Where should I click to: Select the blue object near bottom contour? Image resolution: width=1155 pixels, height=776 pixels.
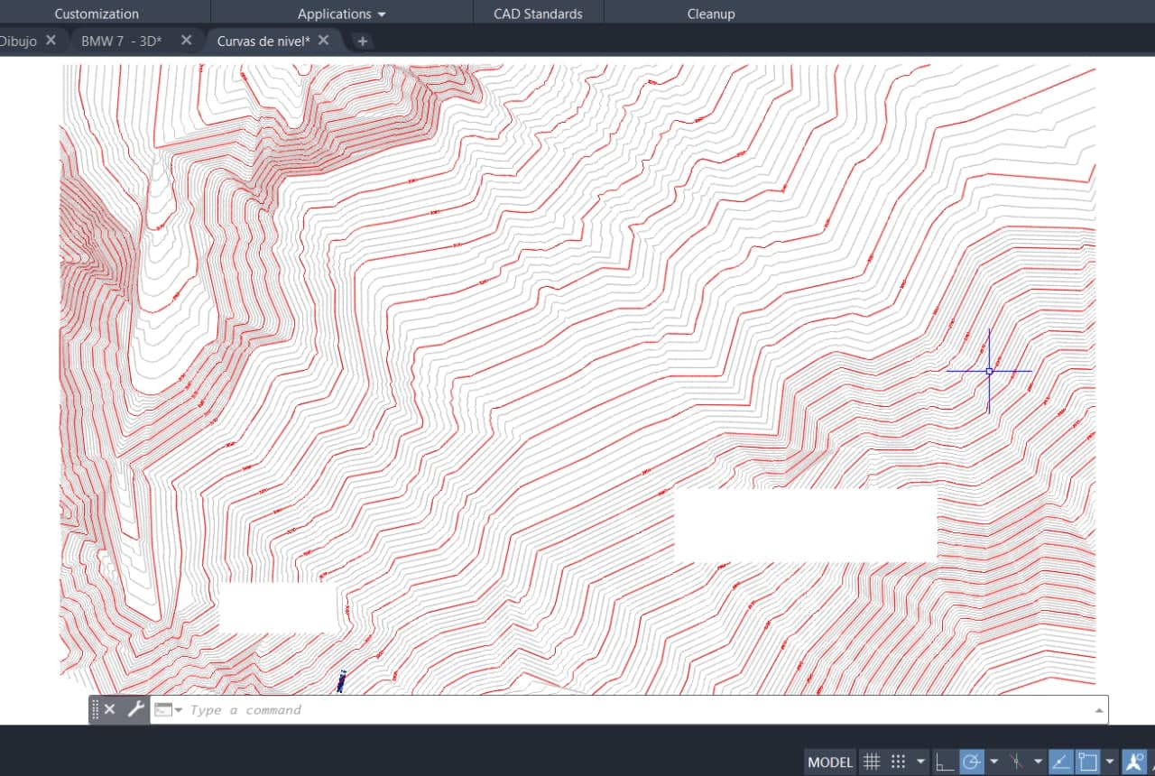(341, 681)
